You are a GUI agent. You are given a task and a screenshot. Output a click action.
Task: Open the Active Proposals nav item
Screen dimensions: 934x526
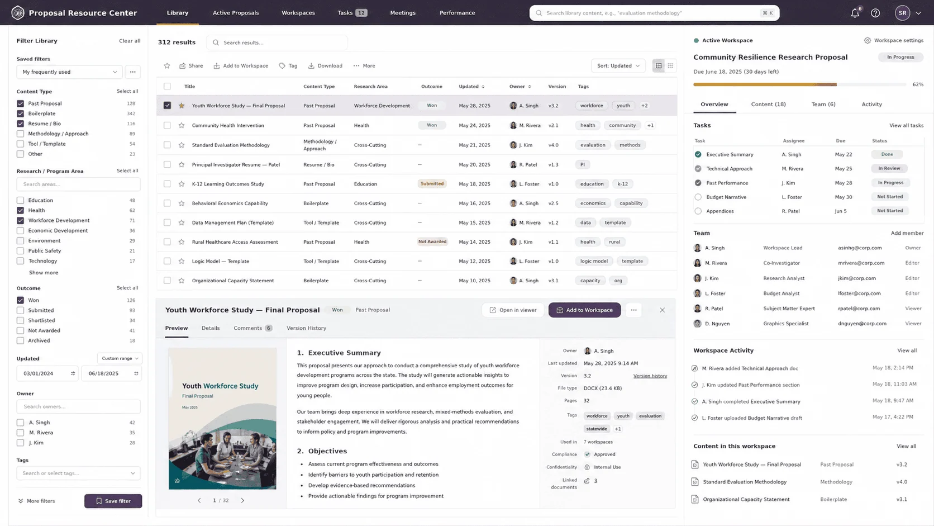pyautogui.click(x=236, y=13)
